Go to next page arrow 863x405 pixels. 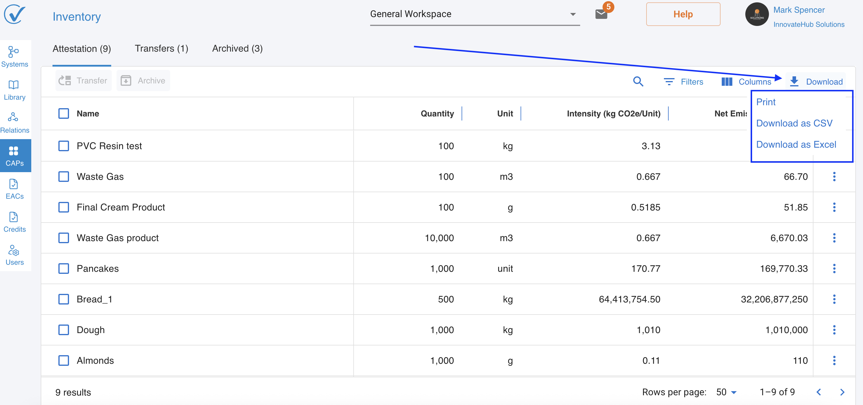(x=842, y=392)
